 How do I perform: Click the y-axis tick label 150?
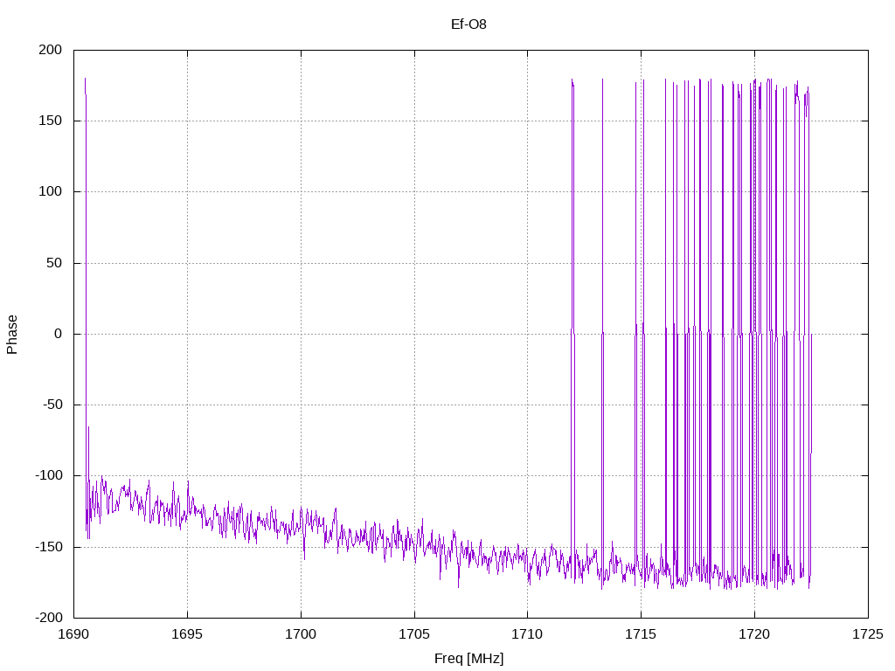[x=50, y=121]
